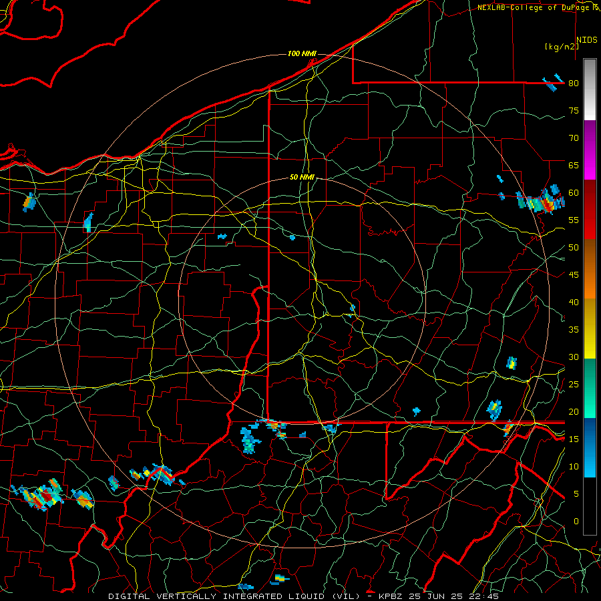Click the [kg/m2] units label
Image resolution: width=601 pixels, height=601 pixels.
coord(562,47)
